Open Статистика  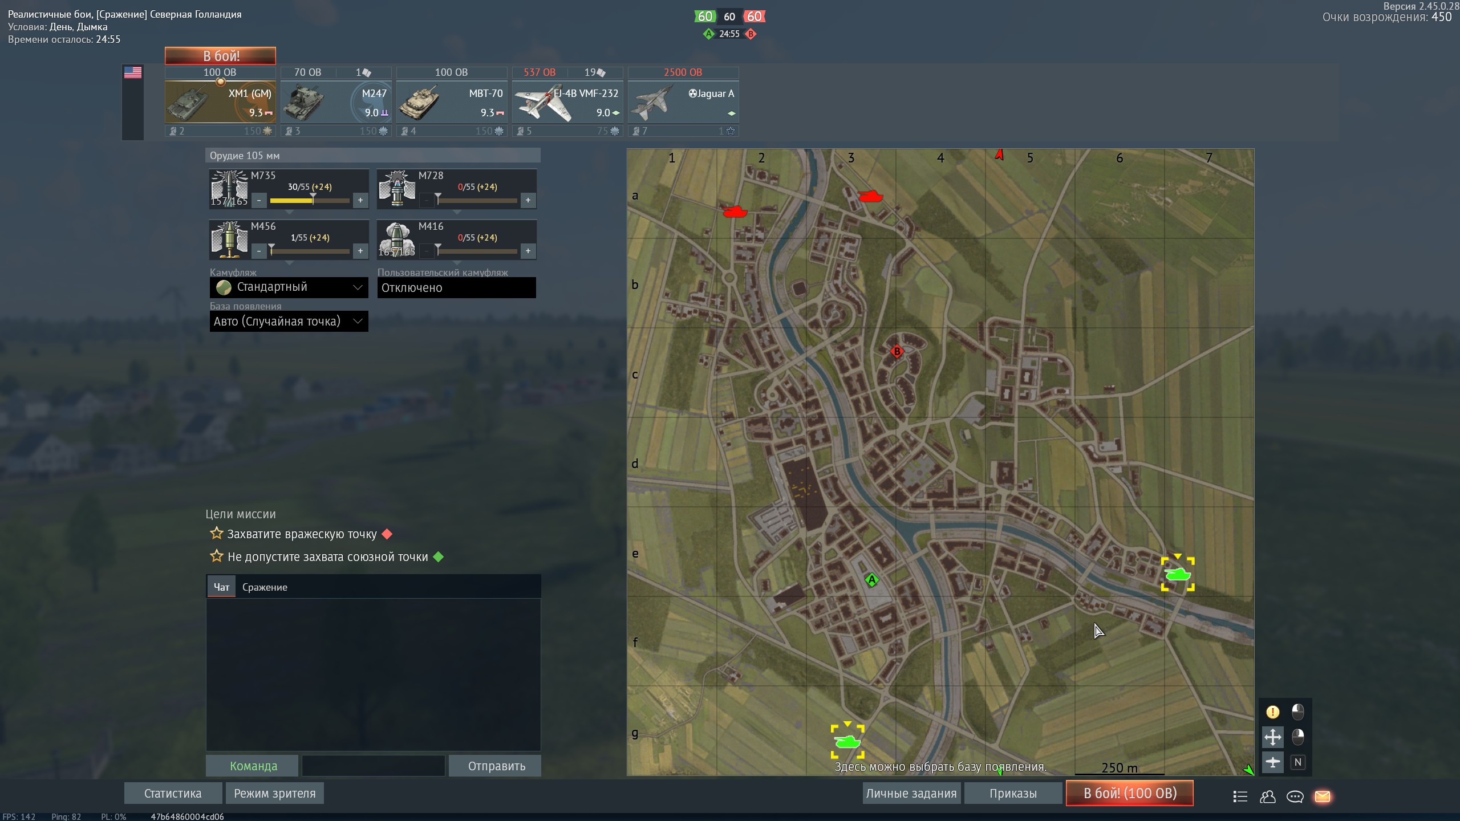[173, 793]
